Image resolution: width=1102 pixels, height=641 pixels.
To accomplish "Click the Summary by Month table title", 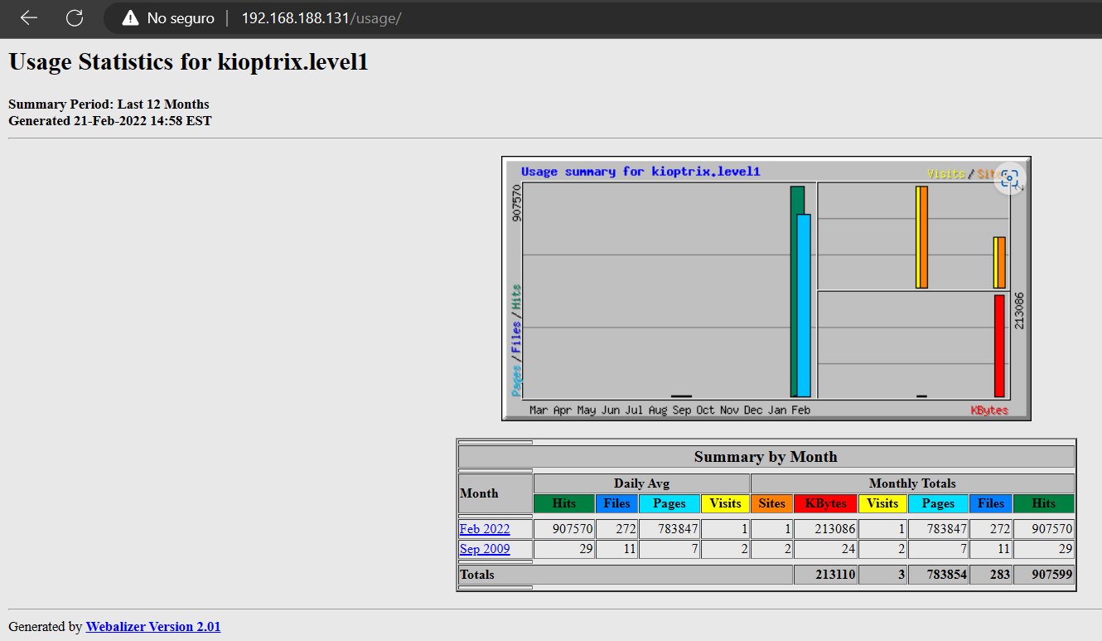I will (766, 457).
